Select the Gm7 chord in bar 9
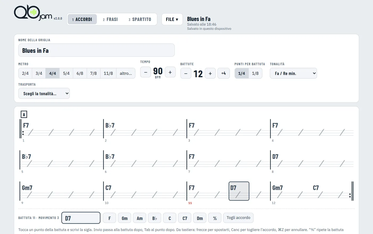The image size is (373, 234). coord(27,188)
